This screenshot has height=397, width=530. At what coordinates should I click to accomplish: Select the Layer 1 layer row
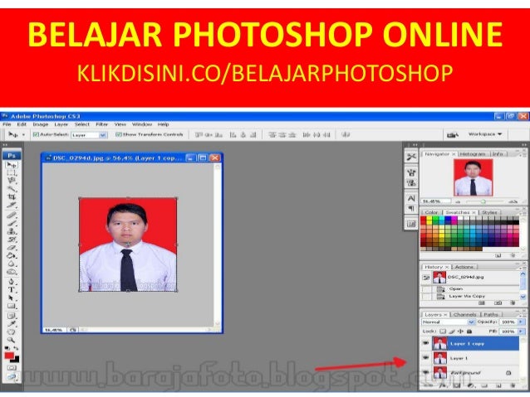point(470,358)
